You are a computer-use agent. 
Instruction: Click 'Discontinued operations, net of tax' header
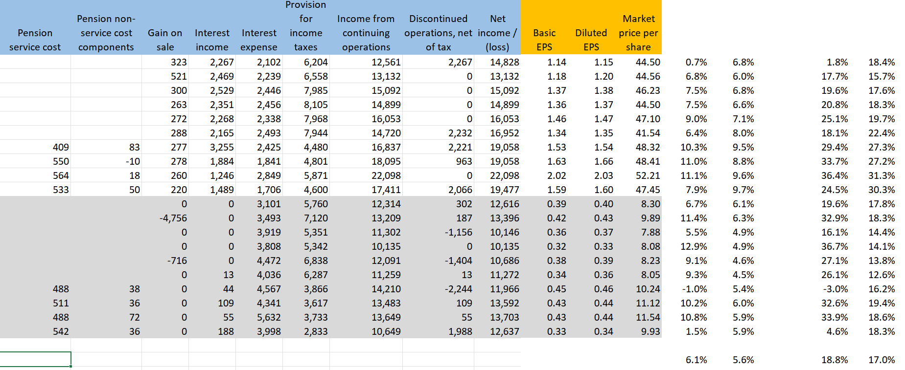tap(438, 33)
